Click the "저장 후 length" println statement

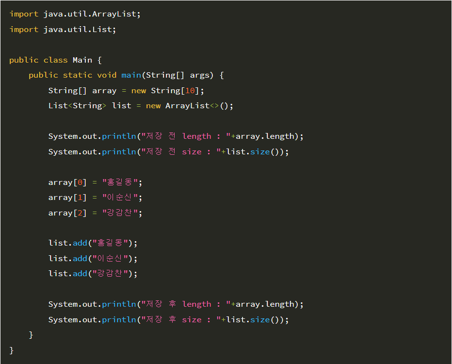click(x=176, y=304)
